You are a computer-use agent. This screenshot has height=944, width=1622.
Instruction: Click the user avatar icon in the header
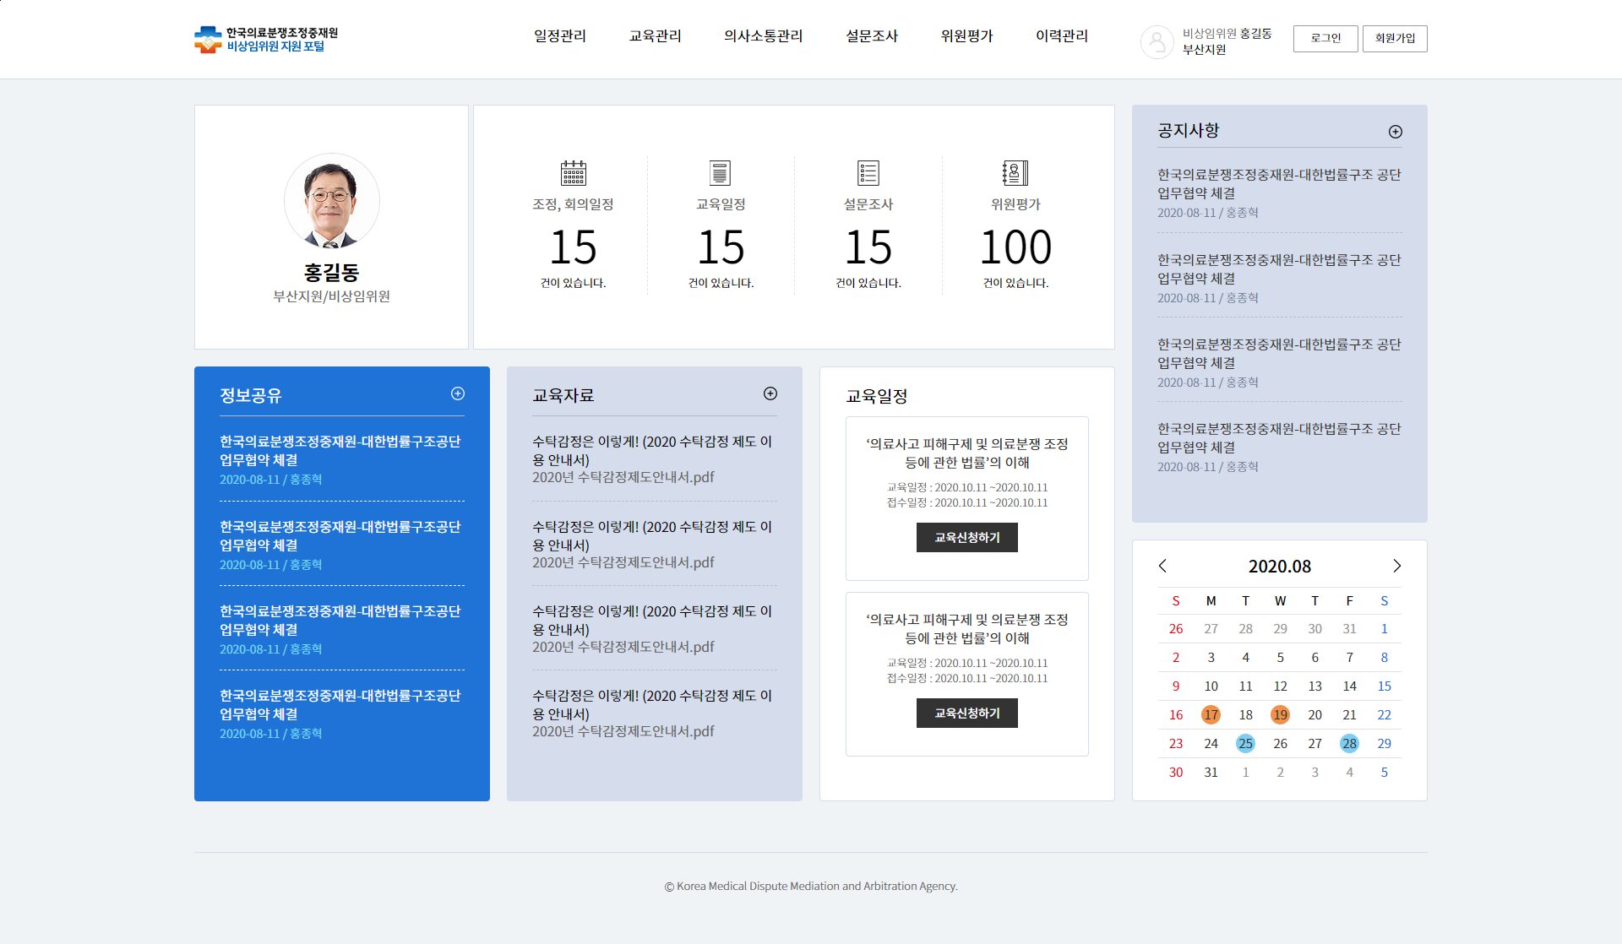tap(1157, 41)
